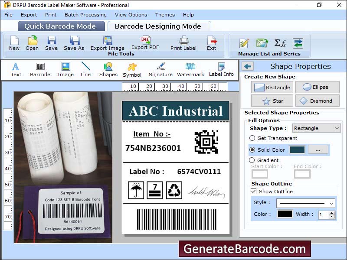
Task: Uncheck the Show OutLine checkbox
Action: [x=254, y=192]
